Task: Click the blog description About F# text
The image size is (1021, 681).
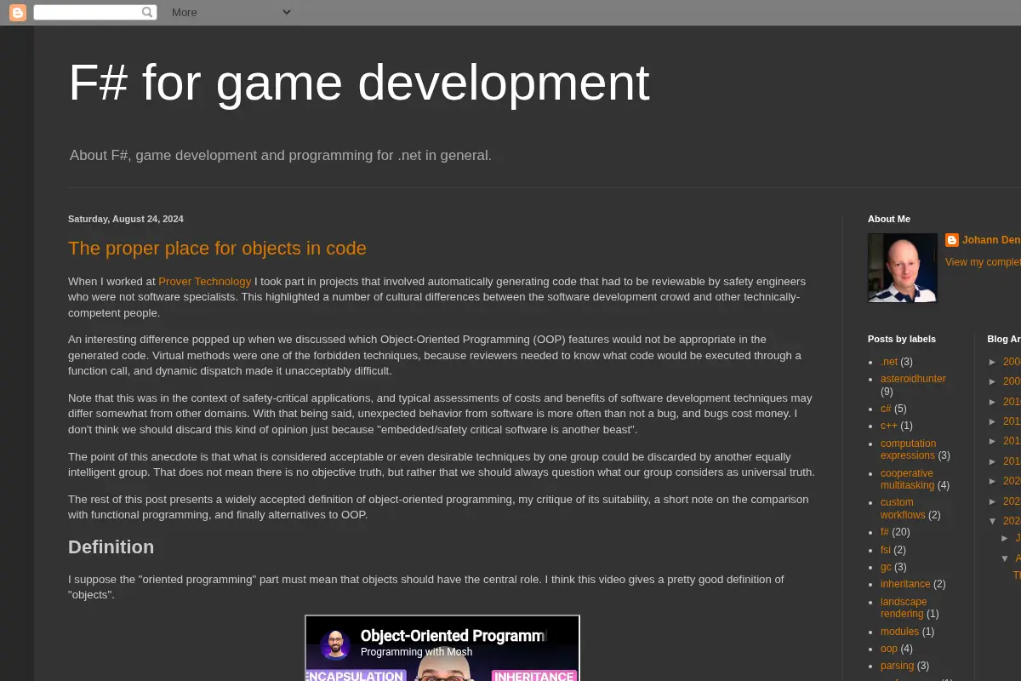Action: [x=281, y=155]
